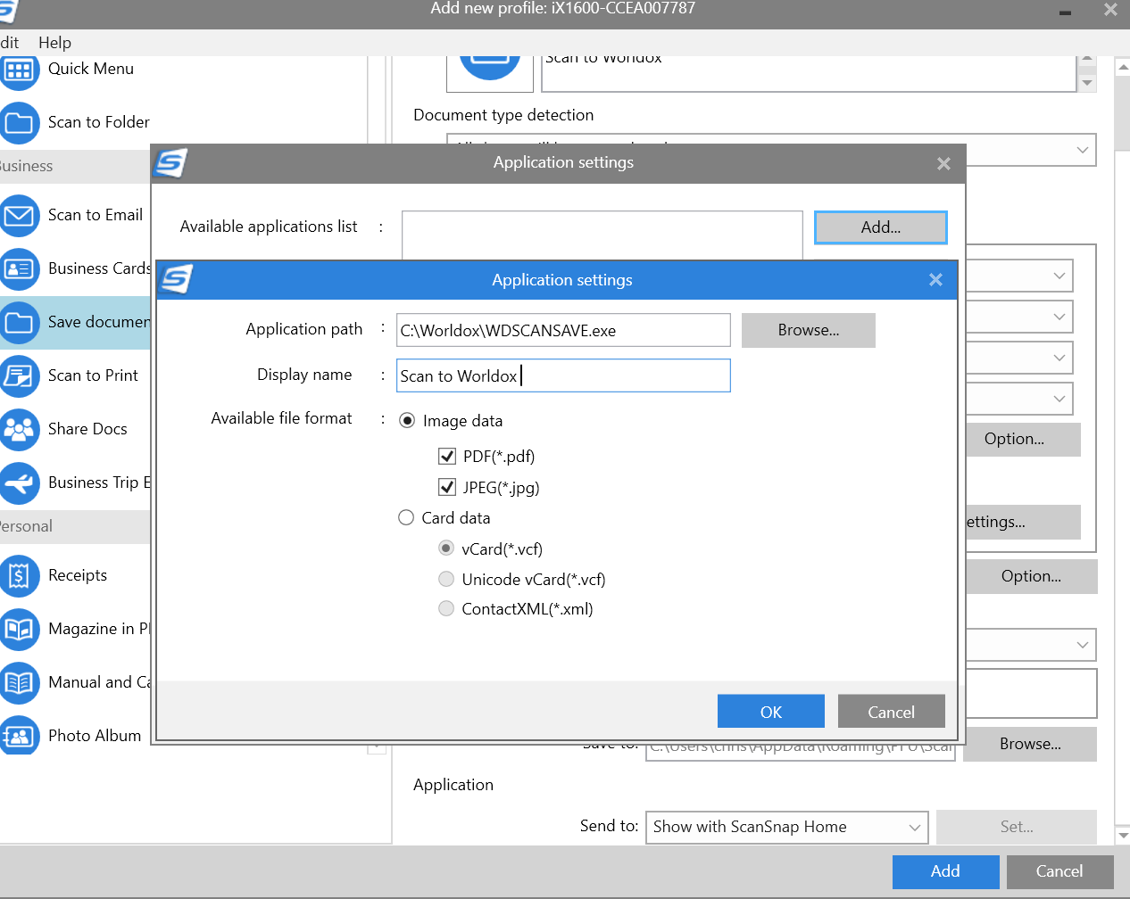Click Browse next to Application path

point(809,330)
